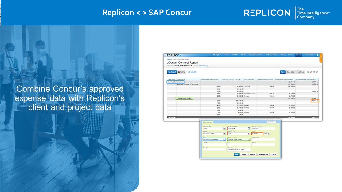The image size is (342, 192).
Task: Click the Set Schedule link
Action: 192,72
